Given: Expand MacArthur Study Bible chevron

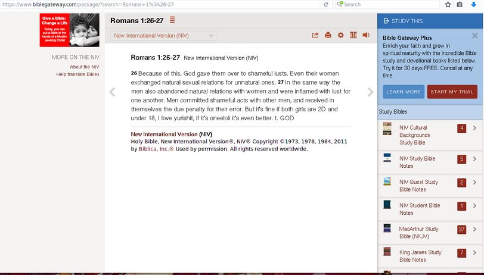Looking at the screenshot, I should pyautogui.click(x=474, y=229).
